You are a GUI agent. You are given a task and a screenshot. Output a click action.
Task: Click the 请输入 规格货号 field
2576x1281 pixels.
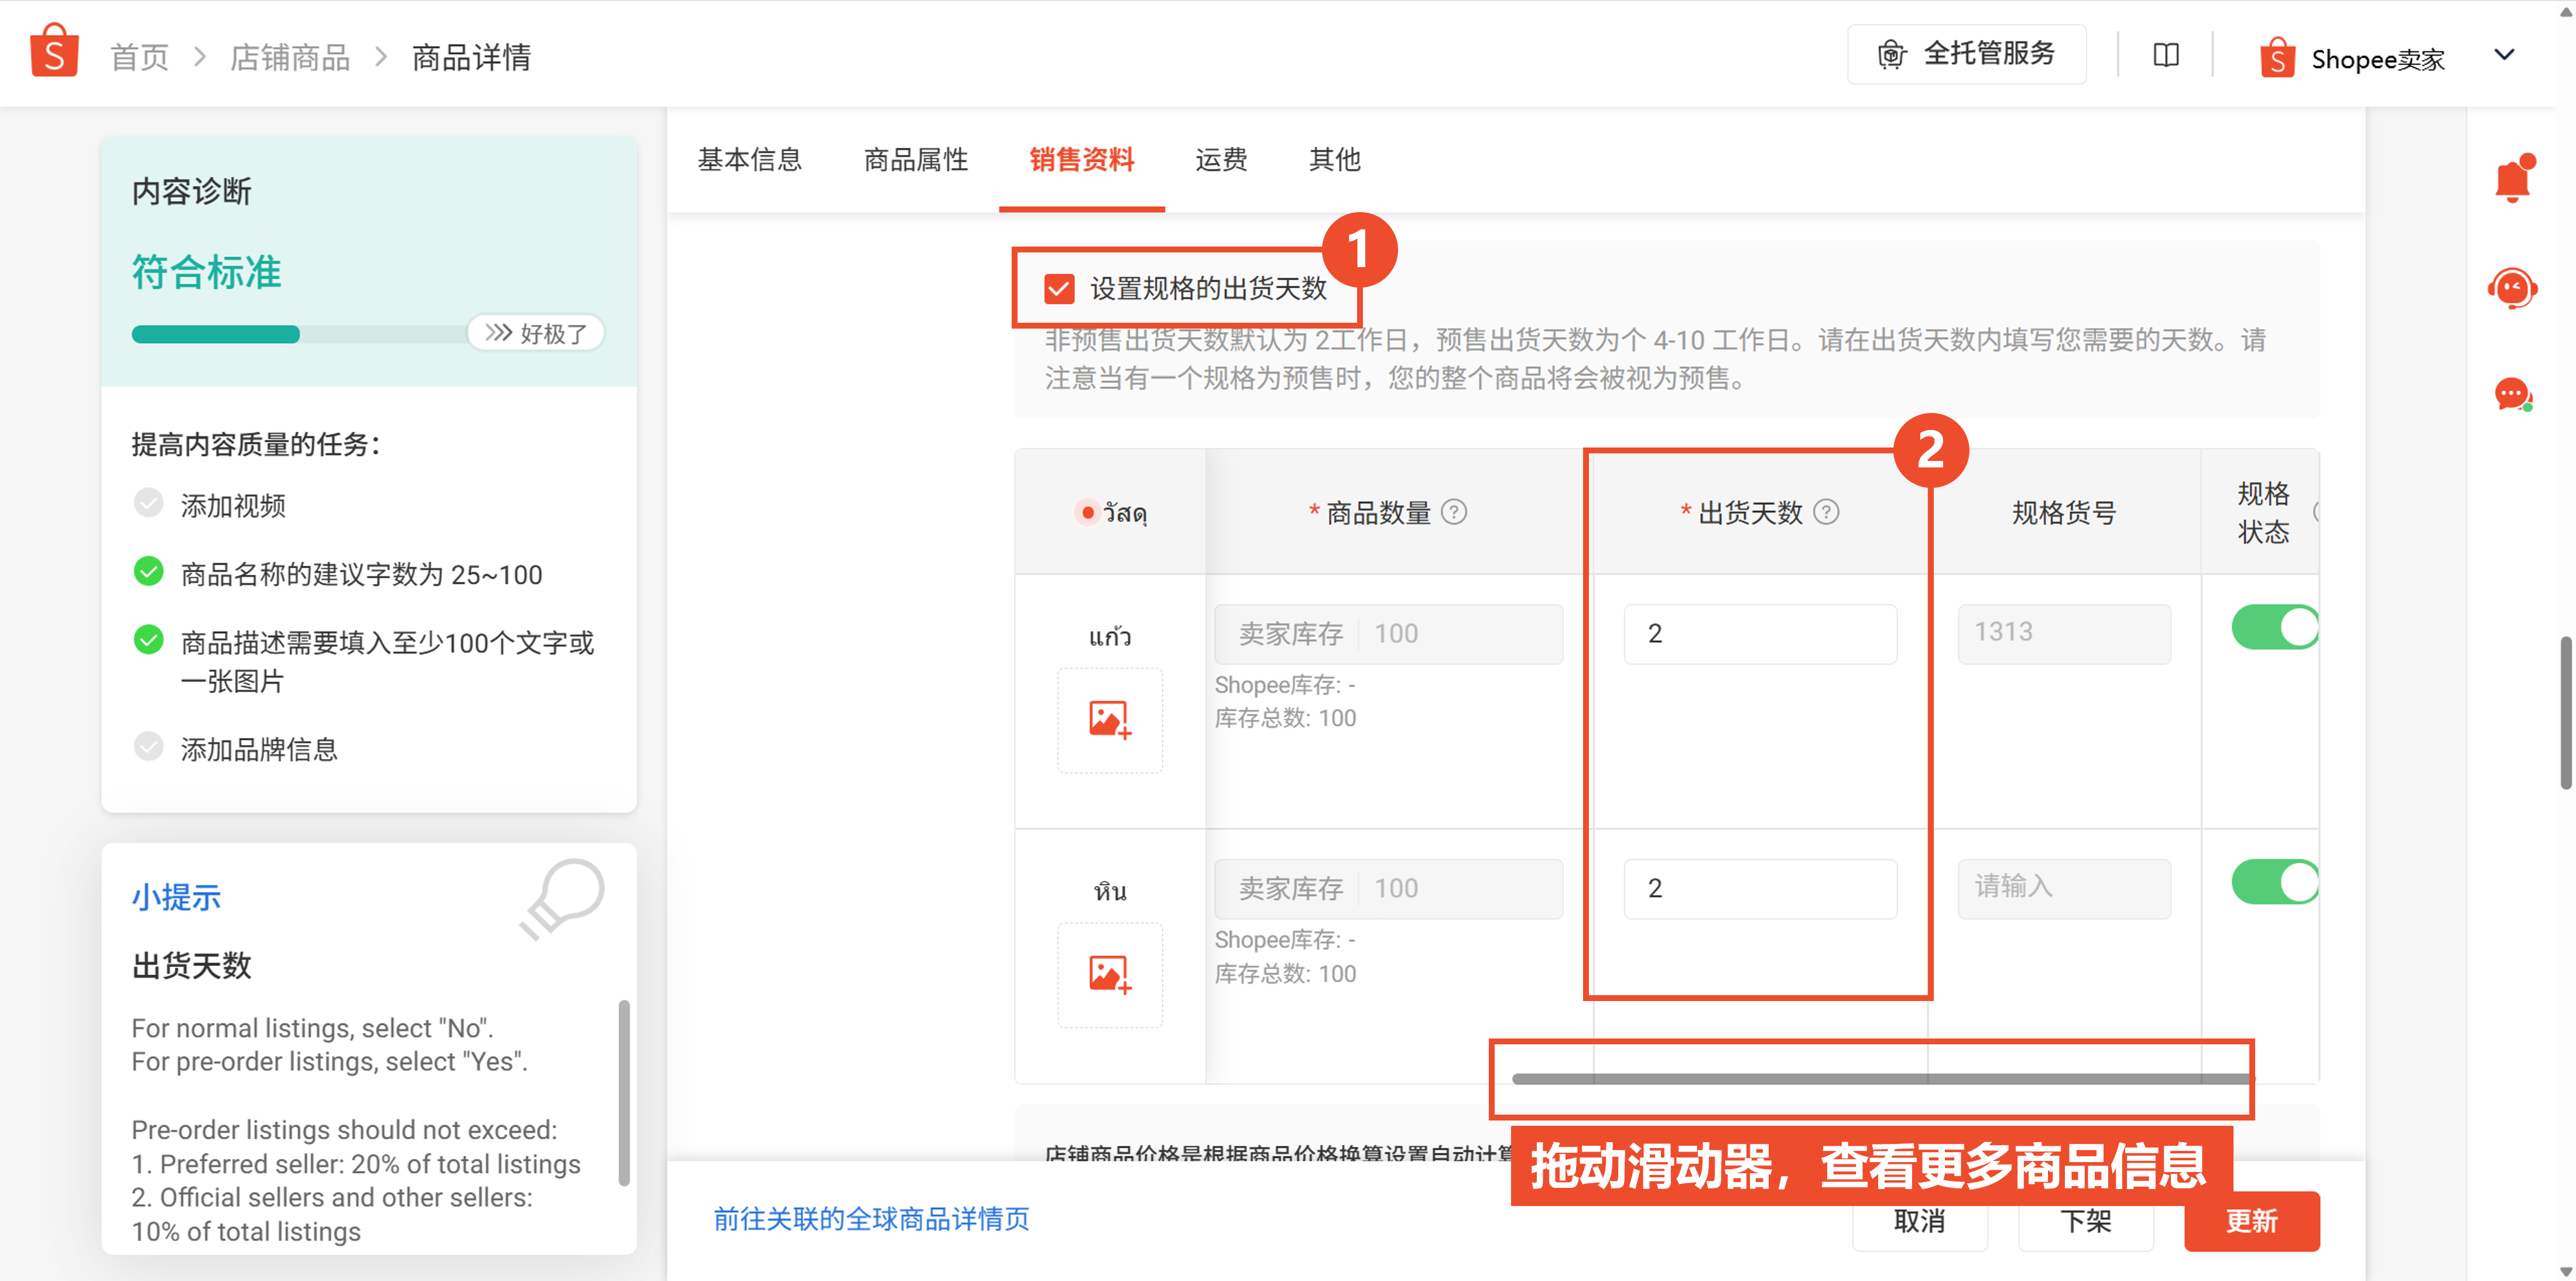(2064, 889)
